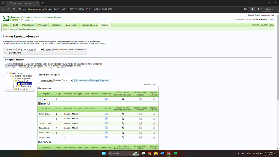Log out using the Salir link
The width and height of the screenshot is (279, 157).
(273, 15)
